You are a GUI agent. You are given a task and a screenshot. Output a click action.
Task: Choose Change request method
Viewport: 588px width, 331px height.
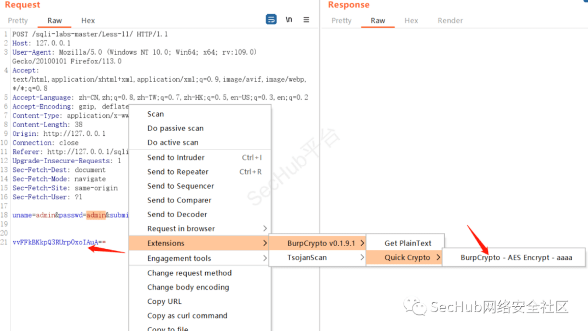click(189, 273)
